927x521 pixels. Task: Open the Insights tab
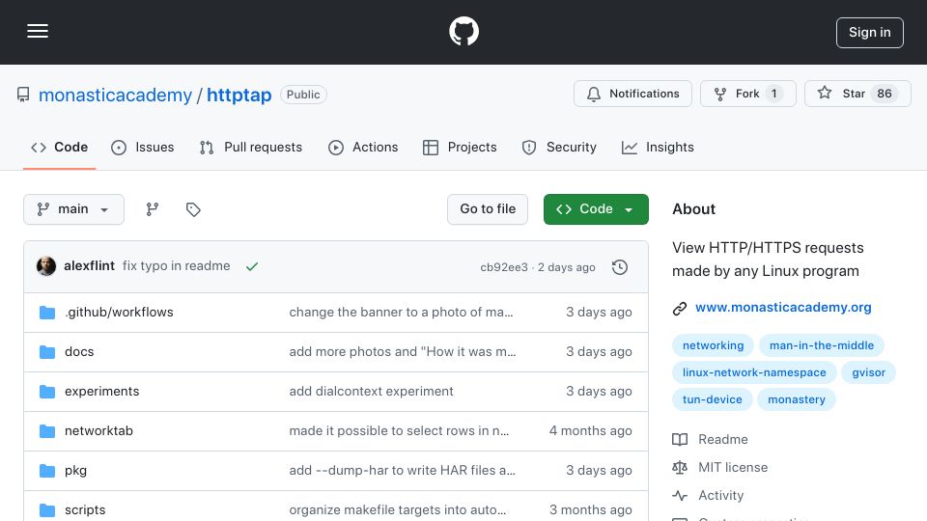coord(658,147)
